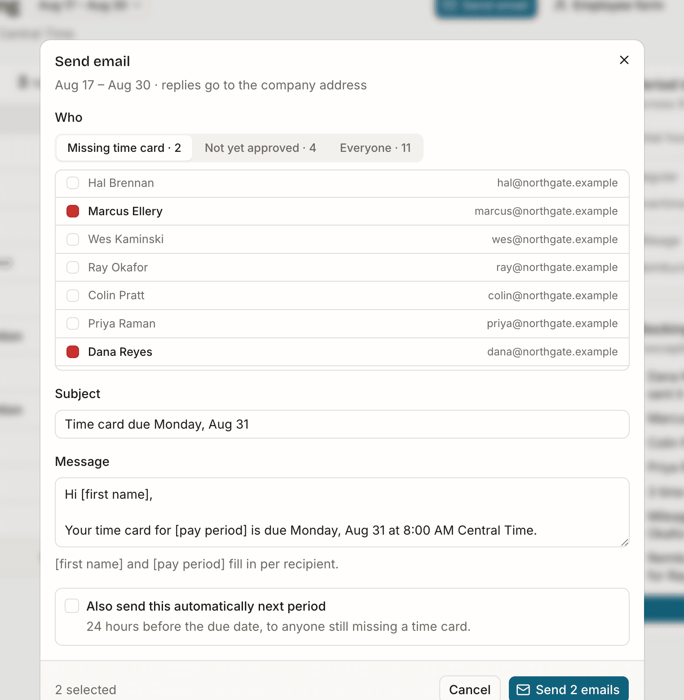Switch to Missing time card tab

[124, 148]
